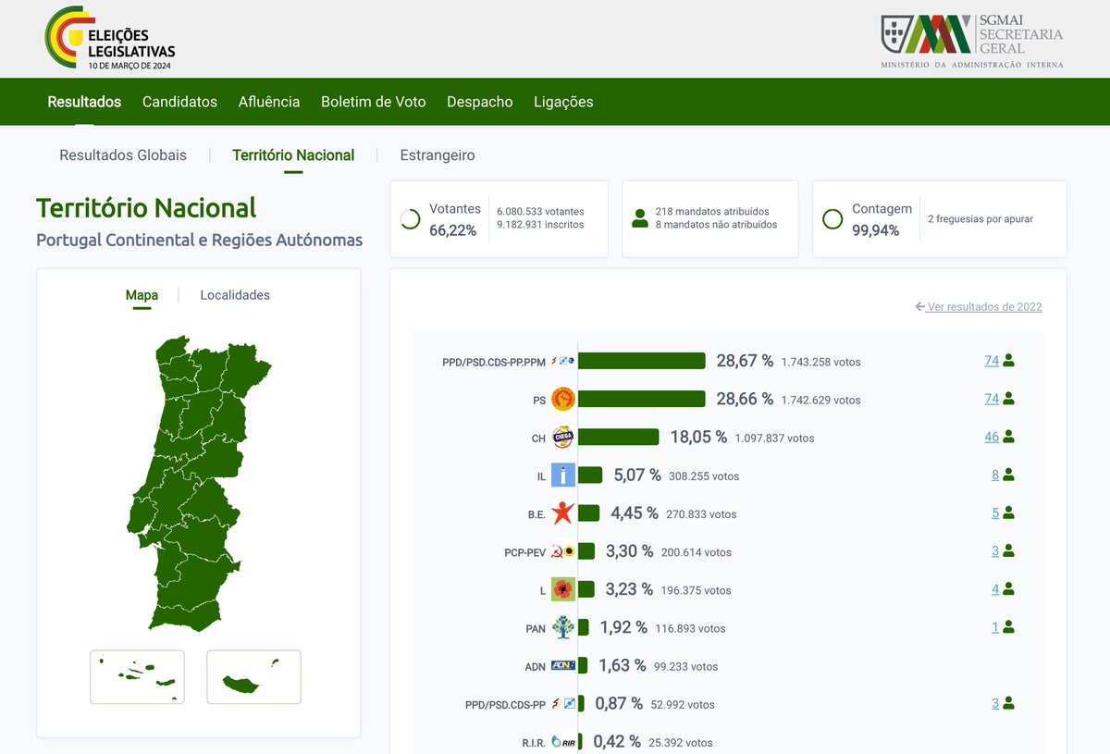The height and width of the screenshot is (754, 1110).
Task: Click the PAN tree logo
Action: click(x=563, y=627)
